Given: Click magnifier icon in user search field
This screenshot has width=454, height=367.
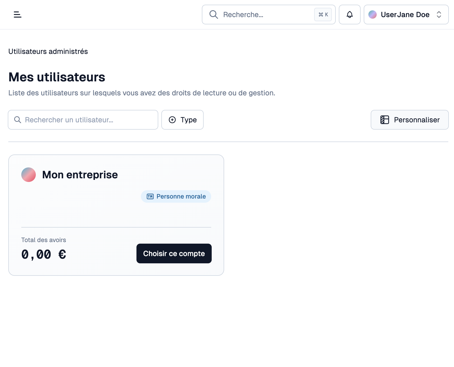Looking at the screenshot, I should [18, 120].
